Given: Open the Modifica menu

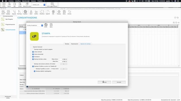Looking at the screenshot, I should (x=18, y=1).
